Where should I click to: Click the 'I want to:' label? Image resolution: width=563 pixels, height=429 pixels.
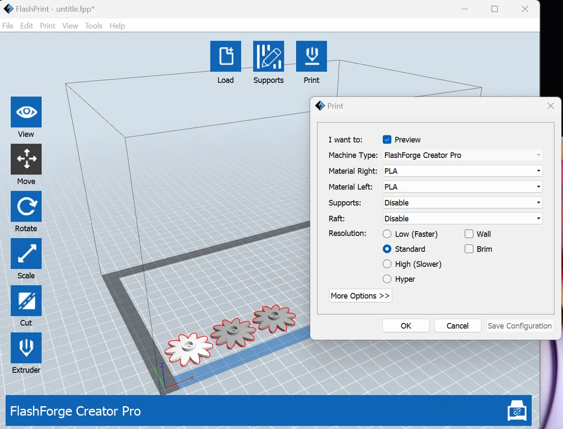[x=345, y=140]
